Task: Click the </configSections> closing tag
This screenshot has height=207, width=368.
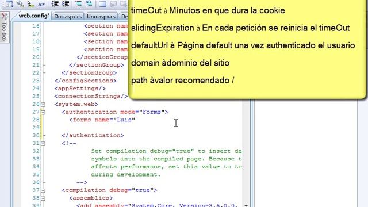Action: (86, 80)
